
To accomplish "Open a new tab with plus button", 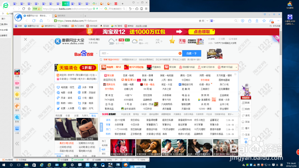I will pos(85,16).
